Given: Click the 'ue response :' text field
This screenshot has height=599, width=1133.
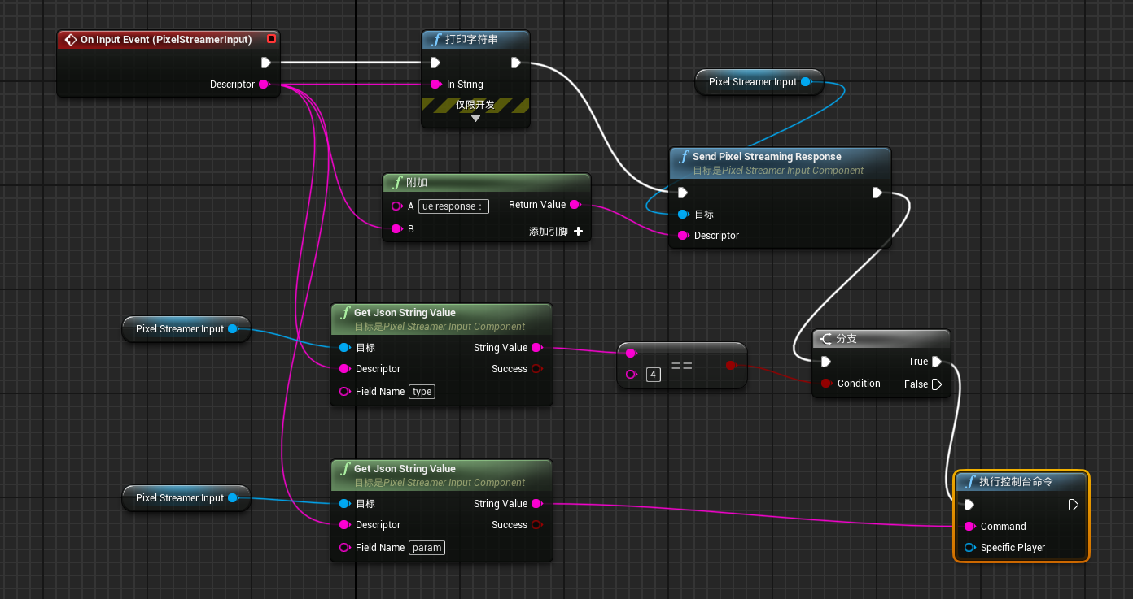Looking at the screenshot, I should [453, 206].
